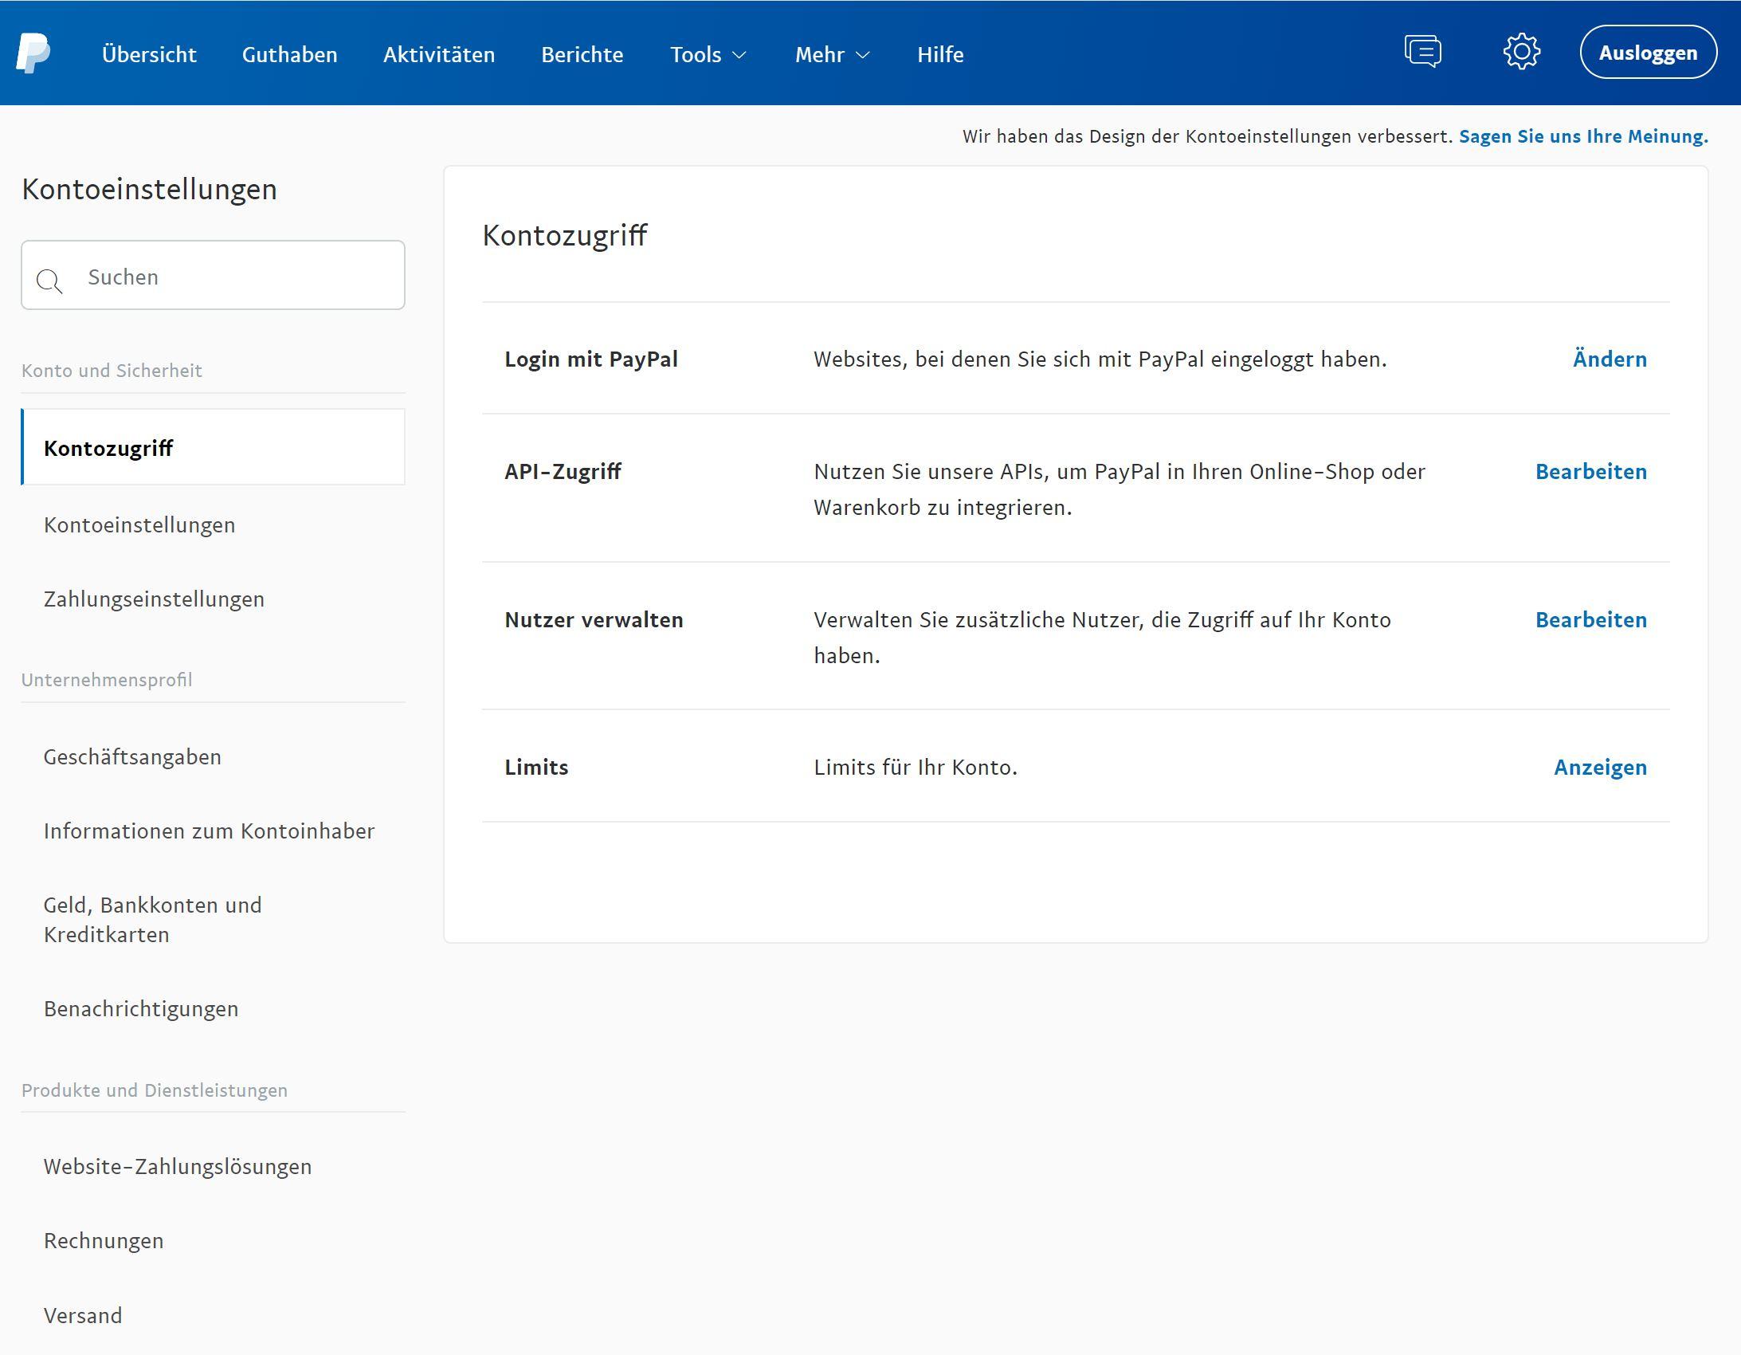Open Versand in the sidebar
Screen dimensions: 1741x1355
[83, 1316]
